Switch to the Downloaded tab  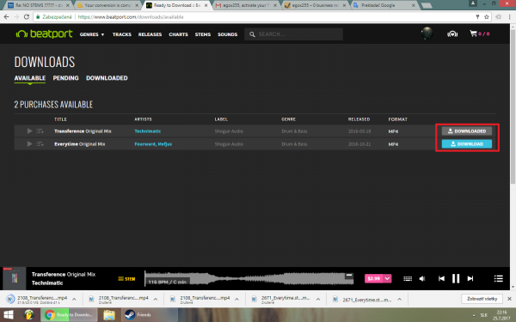[107, 78]
